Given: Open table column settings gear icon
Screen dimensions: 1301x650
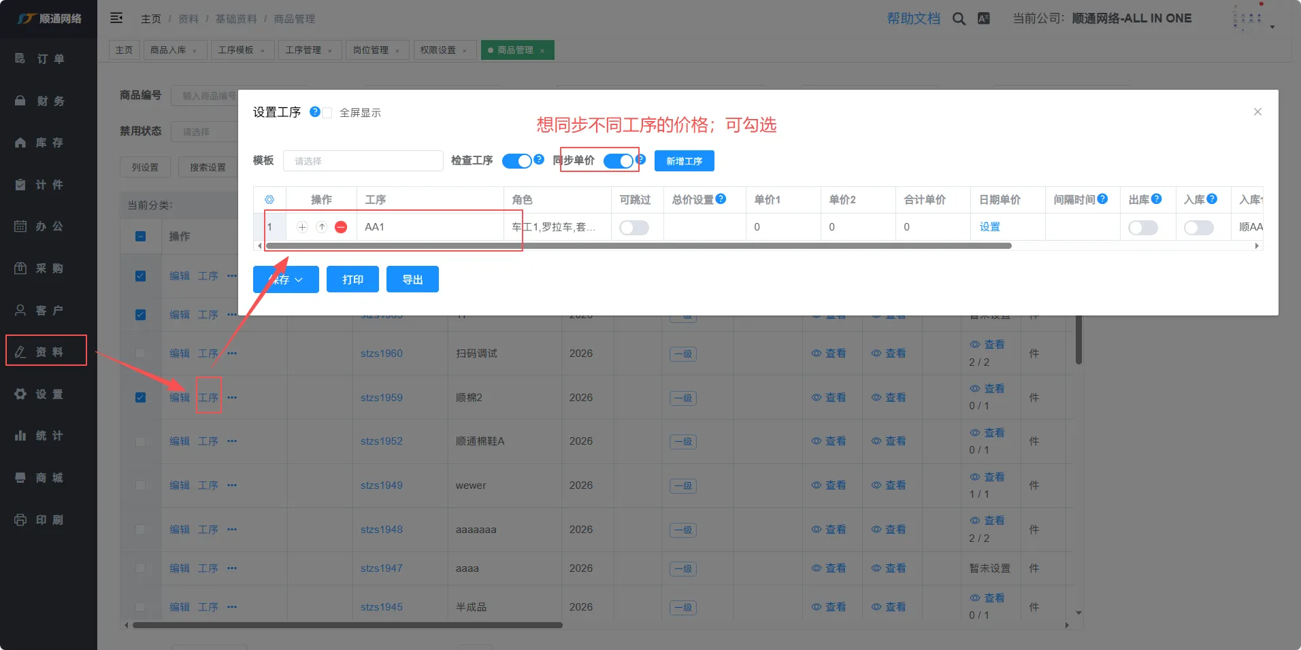Looking at the screenshot, I should pyautogui.click(x=269, y=200).
